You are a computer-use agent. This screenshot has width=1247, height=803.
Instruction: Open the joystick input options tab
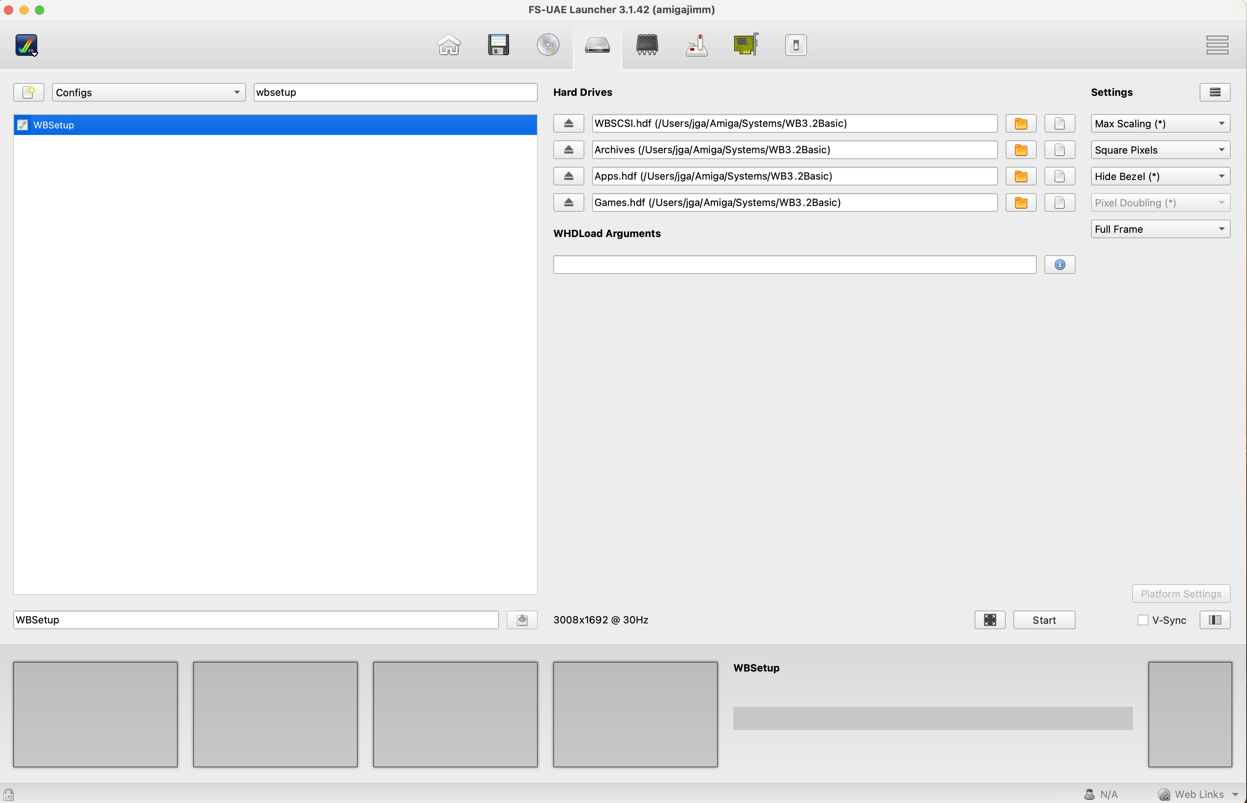pyautogui.click(x=696, y=45)
